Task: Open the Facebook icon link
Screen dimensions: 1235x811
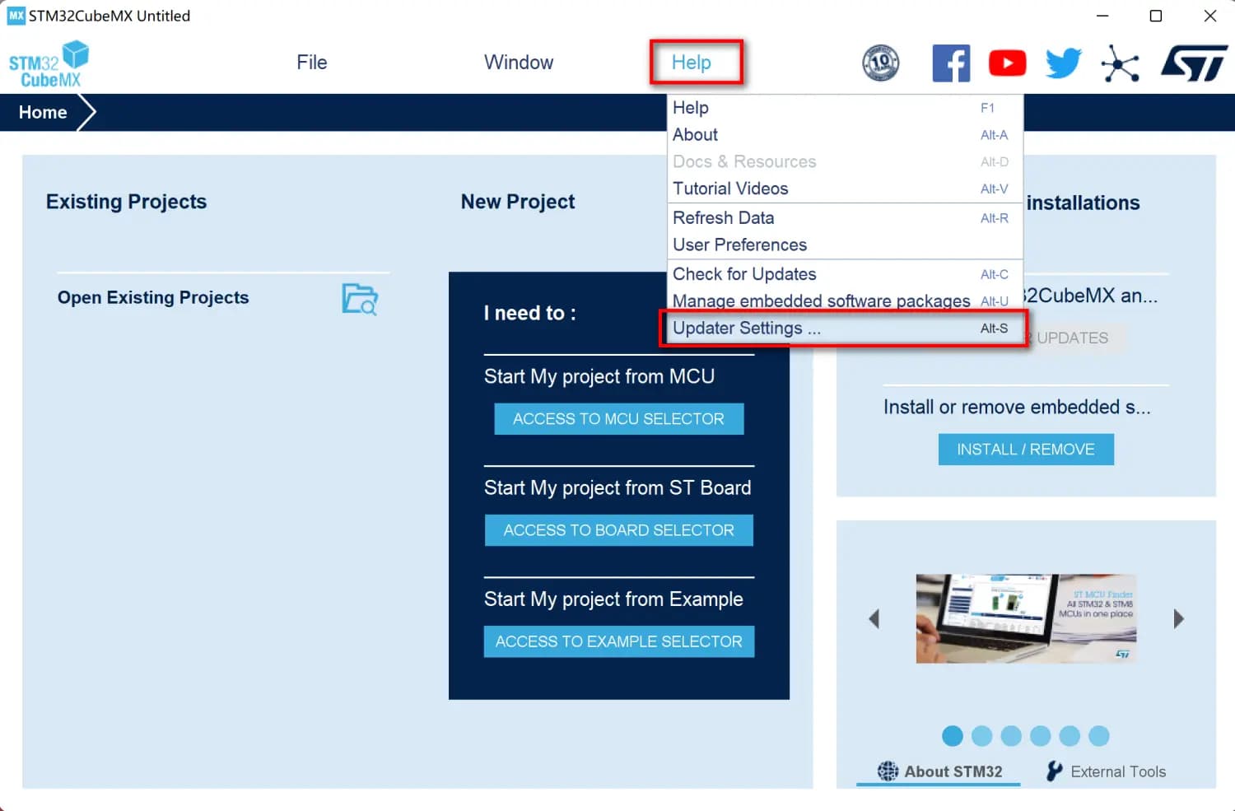Action: 951,63
